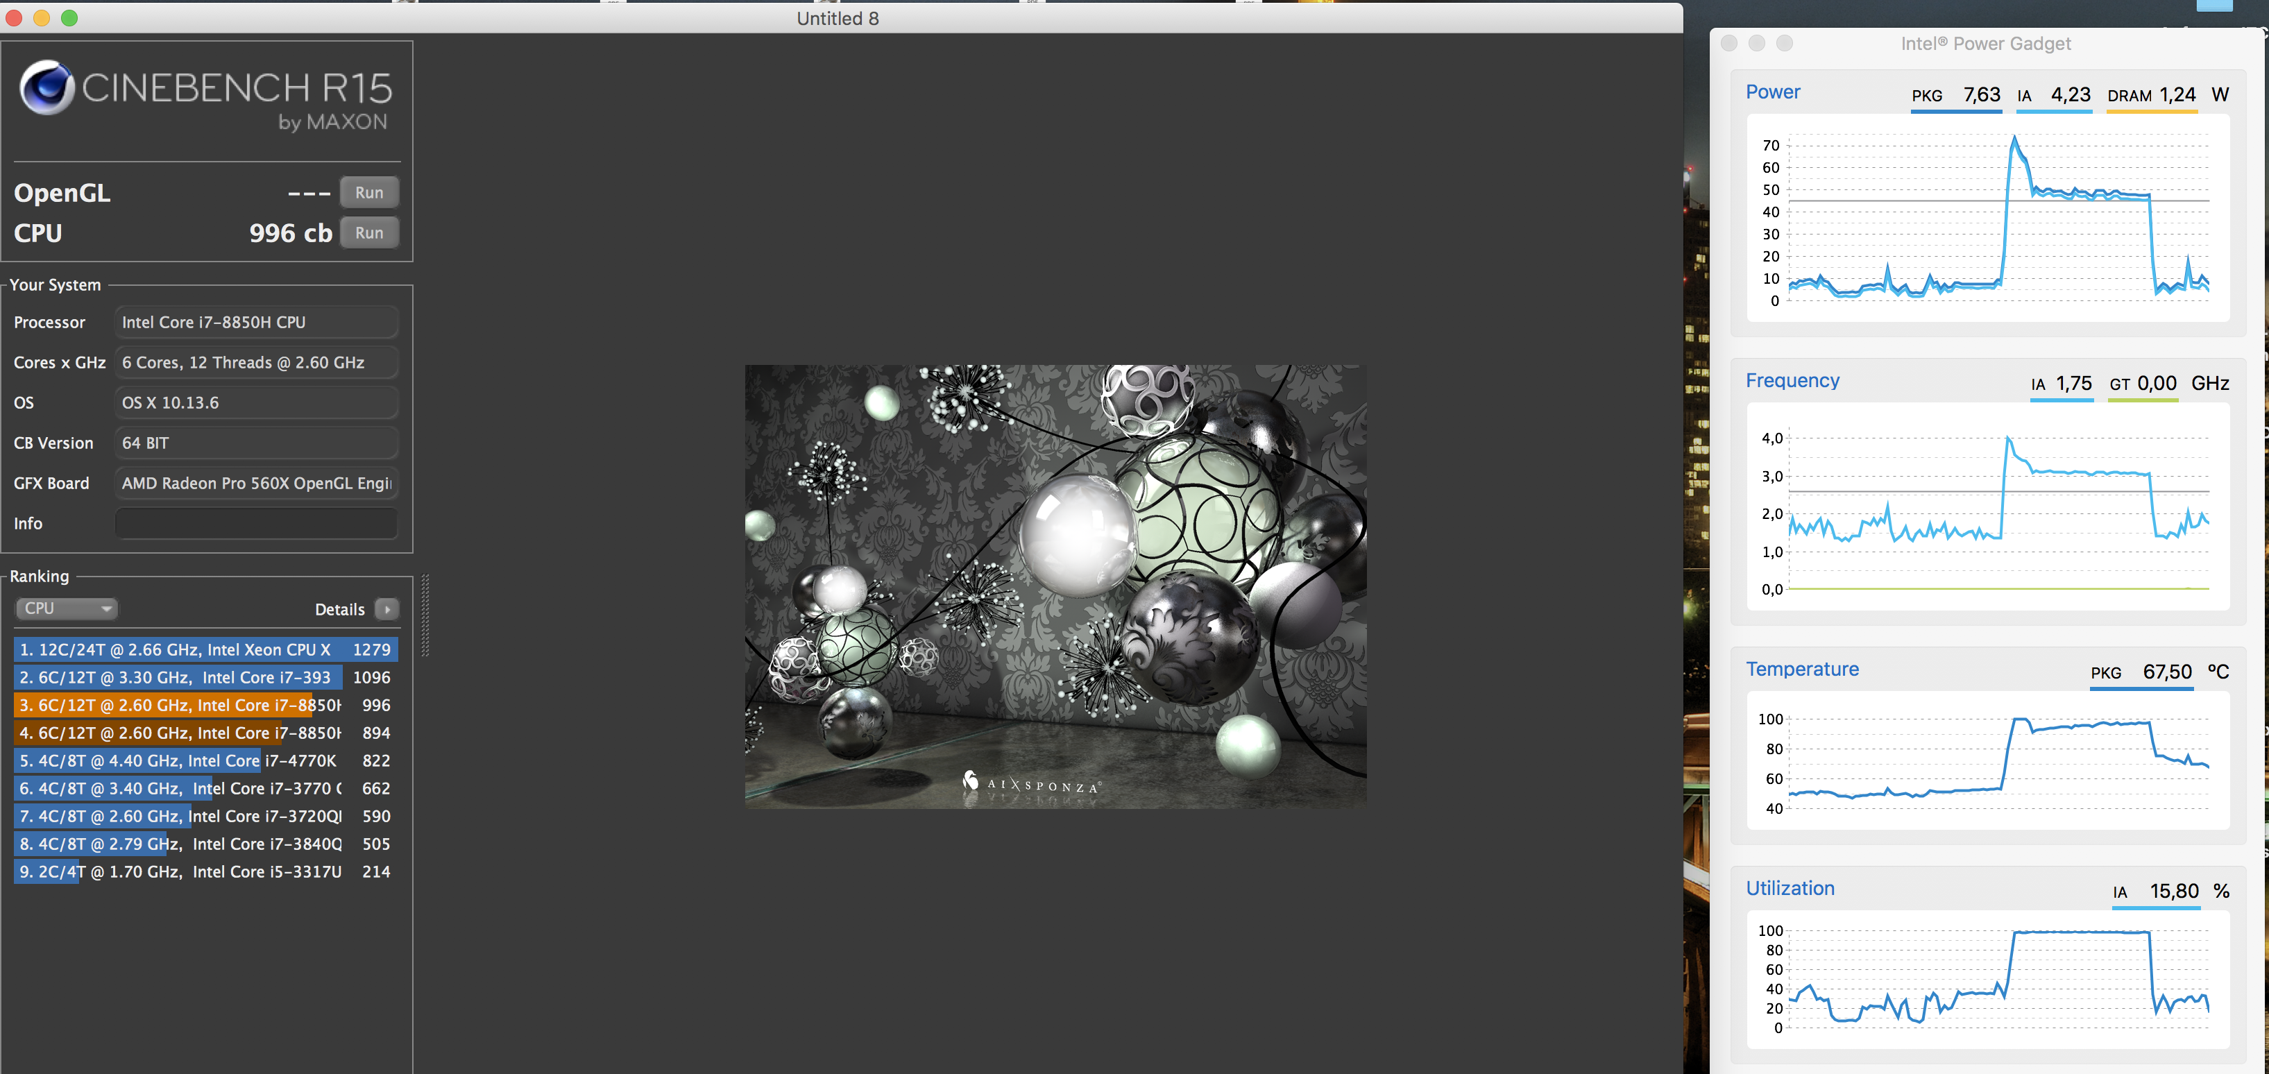Click the yellow minimize button of Cinebench window
Screen dimensions: 2269x1074
42,17
